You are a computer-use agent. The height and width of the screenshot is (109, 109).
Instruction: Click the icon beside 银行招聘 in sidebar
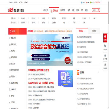click(10, 77)
